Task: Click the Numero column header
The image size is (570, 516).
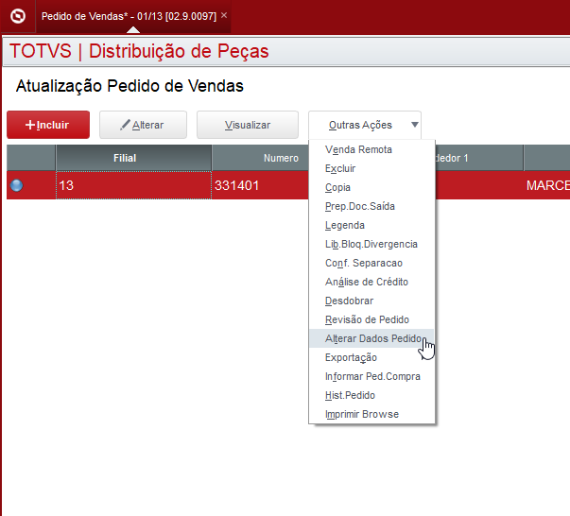Action: (260, 158)
